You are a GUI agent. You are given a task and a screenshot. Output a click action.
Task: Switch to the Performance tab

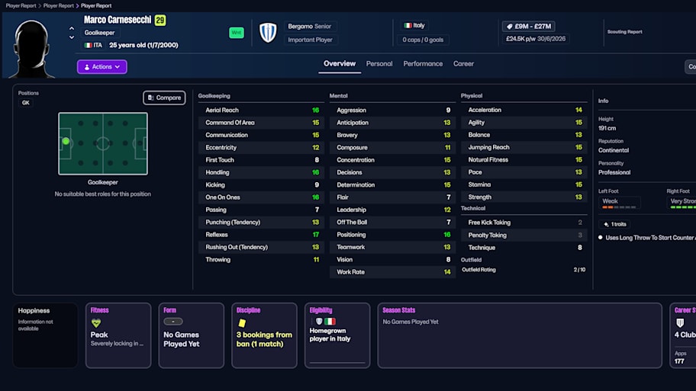coord(423,64)
